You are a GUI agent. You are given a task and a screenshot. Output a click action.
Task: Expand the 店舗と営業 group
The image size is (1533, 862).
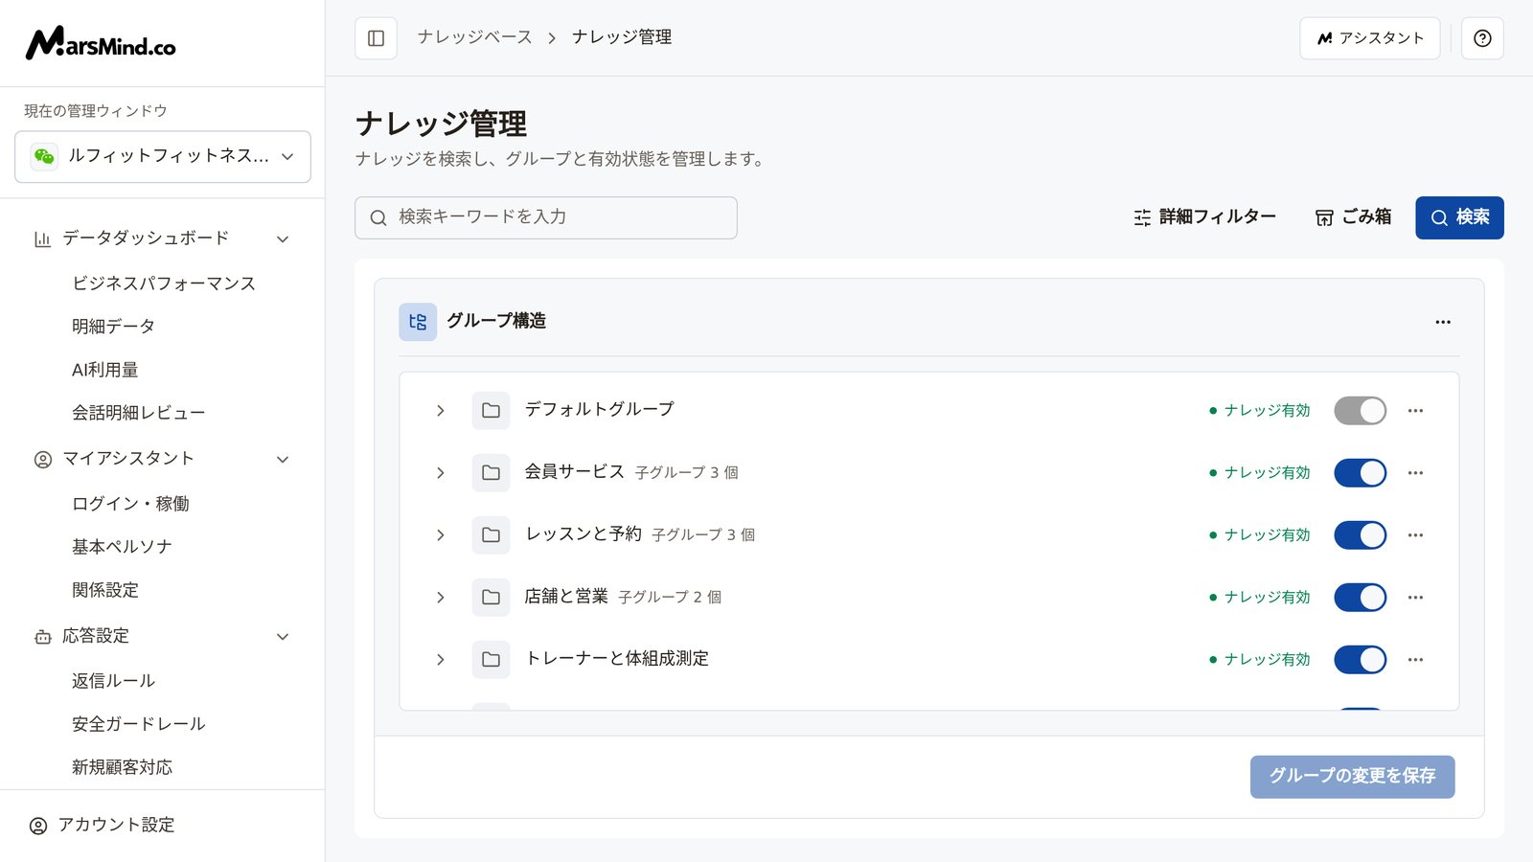(x=441, y=598)
